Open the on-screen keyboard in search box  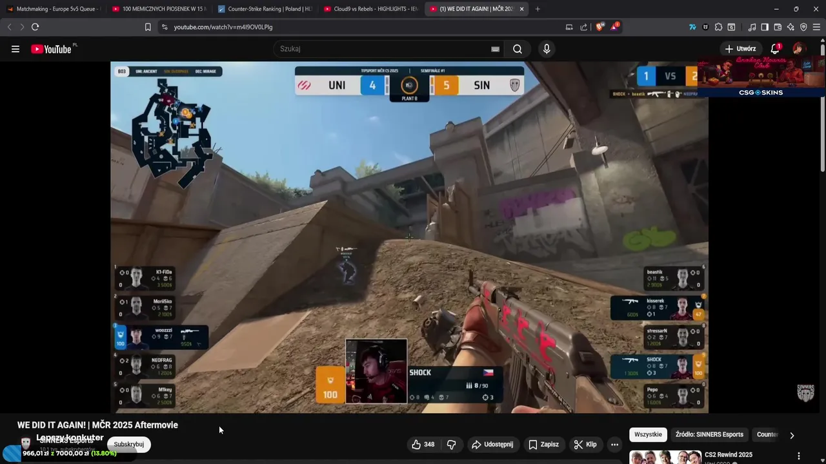495,49
